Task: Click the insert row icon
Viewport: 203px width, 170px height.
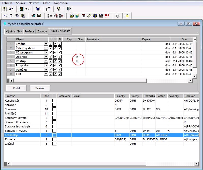Action: tap(49, 16)
